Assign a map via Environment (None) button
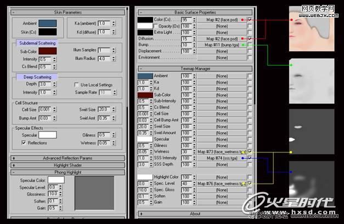 (x=222, y=58)
